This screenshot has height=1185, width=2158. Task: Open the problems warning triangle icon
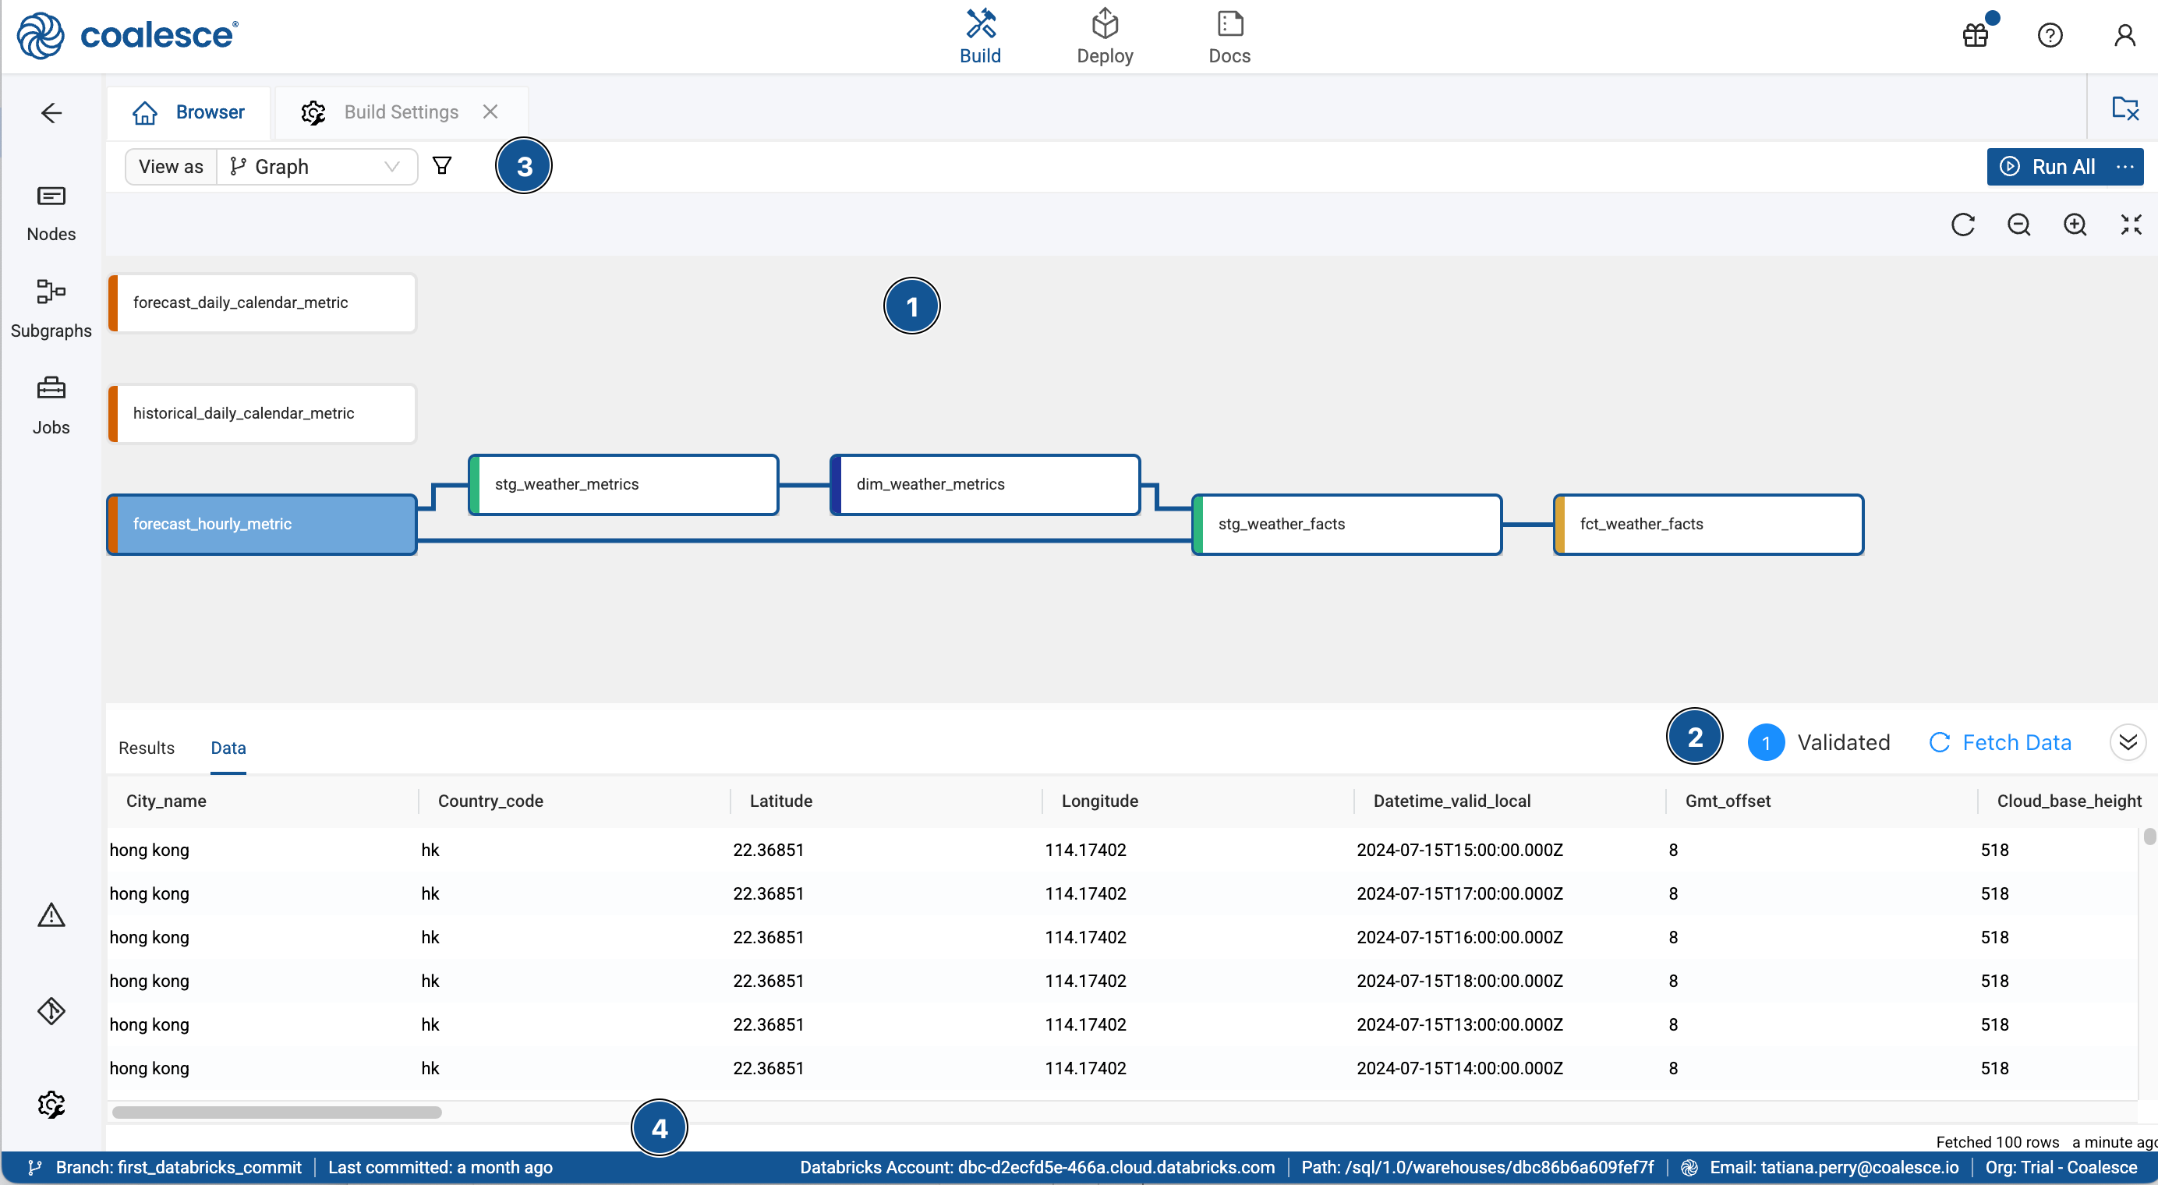point(51,915)
